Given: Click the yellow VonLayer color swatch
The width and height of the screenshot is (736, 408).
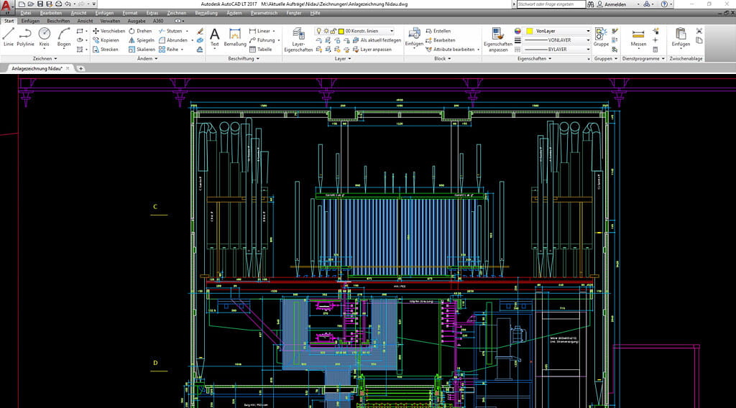Looking at the screenshot, I should click(529, 32).
